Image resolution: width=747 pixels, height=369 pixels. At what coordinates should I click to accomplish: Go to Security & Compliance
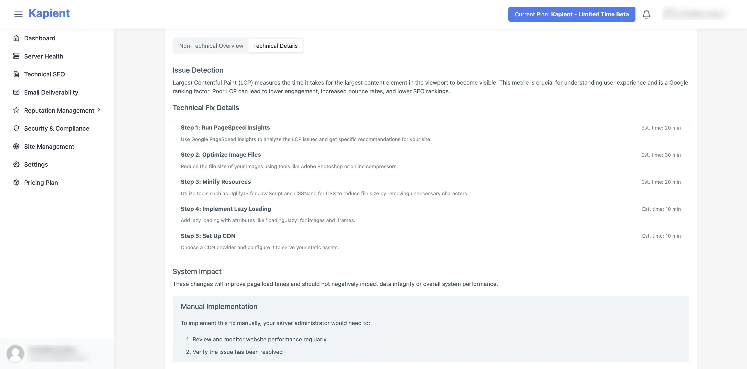(x=57, y=128)
